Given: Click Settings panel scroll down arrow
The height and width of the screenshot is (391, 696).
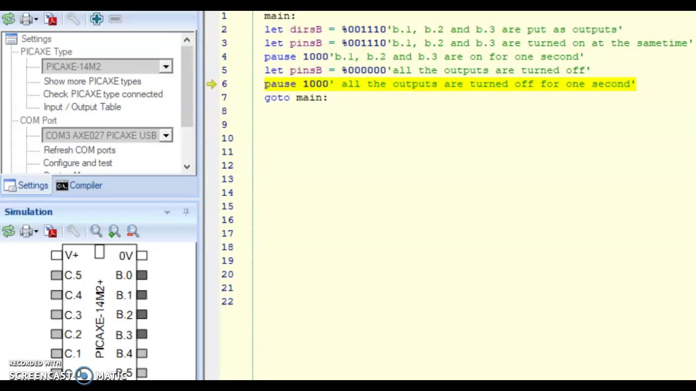Looking at the screenshot, I should pyautogui.click(x=187, y=167).
